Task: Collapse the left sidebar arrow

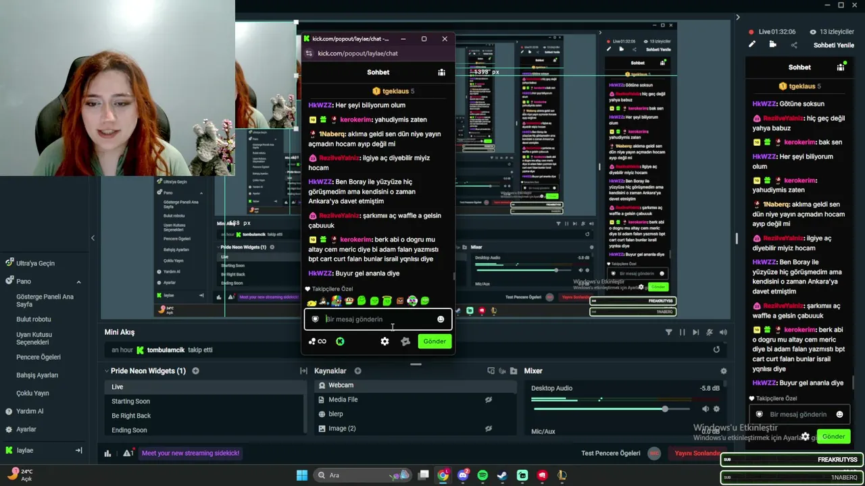Action: 93,238
